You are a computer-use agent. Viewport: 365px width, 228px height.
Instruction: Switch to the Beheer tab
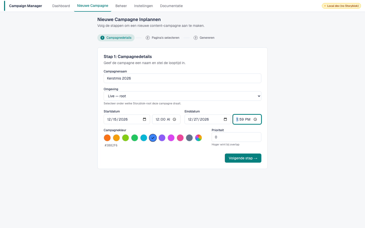[x=121, y=6]
